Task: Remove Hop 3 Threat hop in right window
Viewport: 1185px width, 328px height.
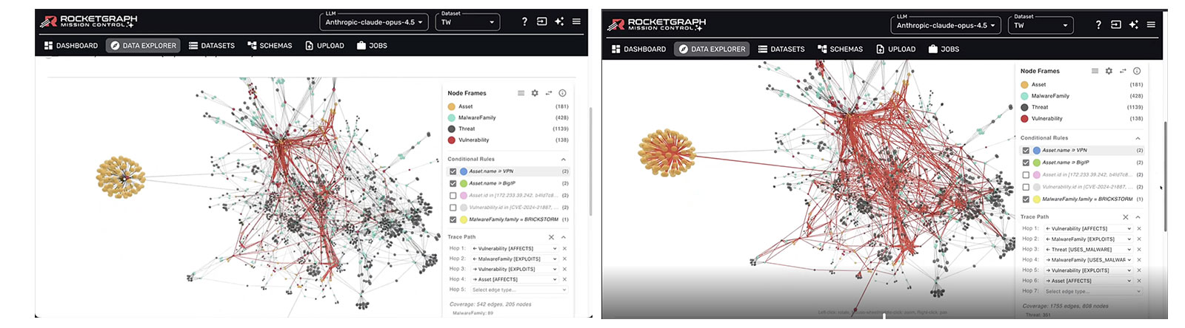Action: (1139, 250)
